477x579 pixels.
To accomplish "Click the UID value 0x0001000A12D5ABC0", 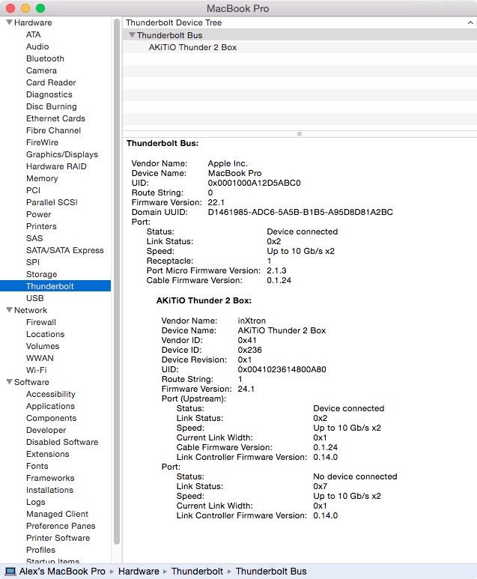I will 255,184.
